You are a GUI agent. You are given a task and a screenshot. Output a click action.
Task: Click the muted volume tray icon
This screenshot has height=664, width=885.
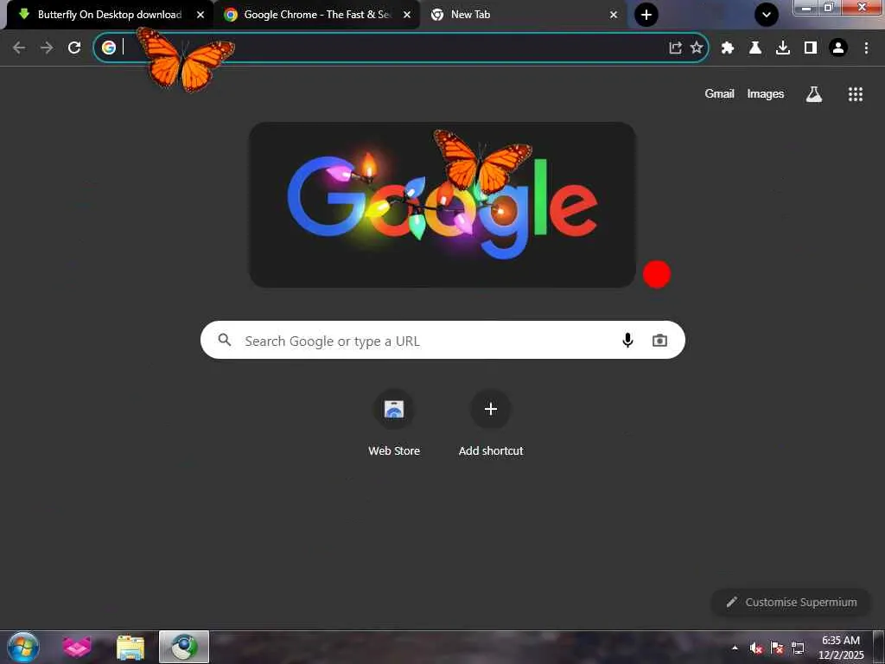(755, 648)
